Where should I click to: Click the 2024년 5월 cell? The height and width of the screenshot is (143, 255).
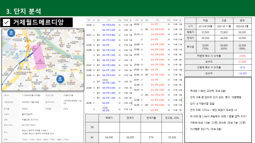(242, 27)
